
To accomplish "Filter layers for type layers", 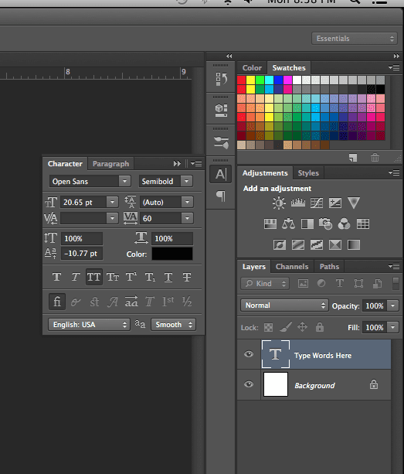I will (340, 284).
